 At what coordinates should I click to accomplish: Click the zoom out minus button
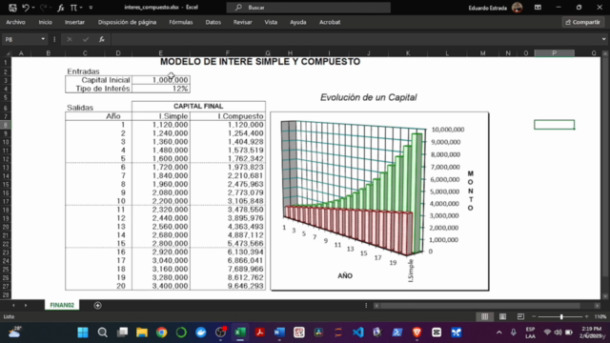pyautogui.click(x=534, y=317)
